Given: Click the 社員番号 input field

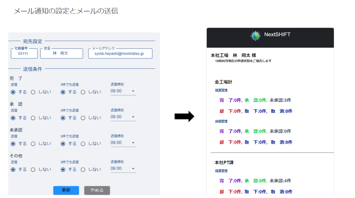Looking at the screenshot, I should coord(24,53).
